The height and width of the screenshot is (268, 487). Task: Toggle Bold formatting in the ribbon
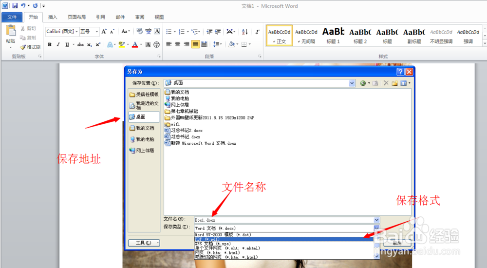[49, 45]
